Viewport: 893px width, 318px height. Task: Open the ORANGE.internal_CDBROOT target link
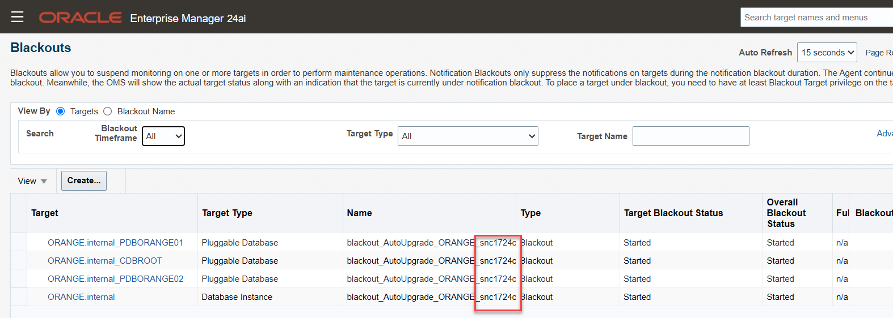coord(104,261)
